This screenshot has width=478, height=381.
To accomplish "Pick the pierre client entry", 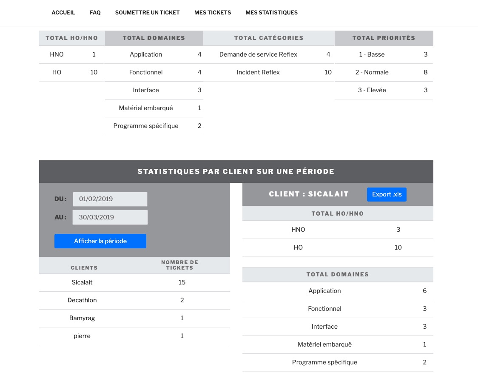I will pyautogui.click(x=82, y=336).
